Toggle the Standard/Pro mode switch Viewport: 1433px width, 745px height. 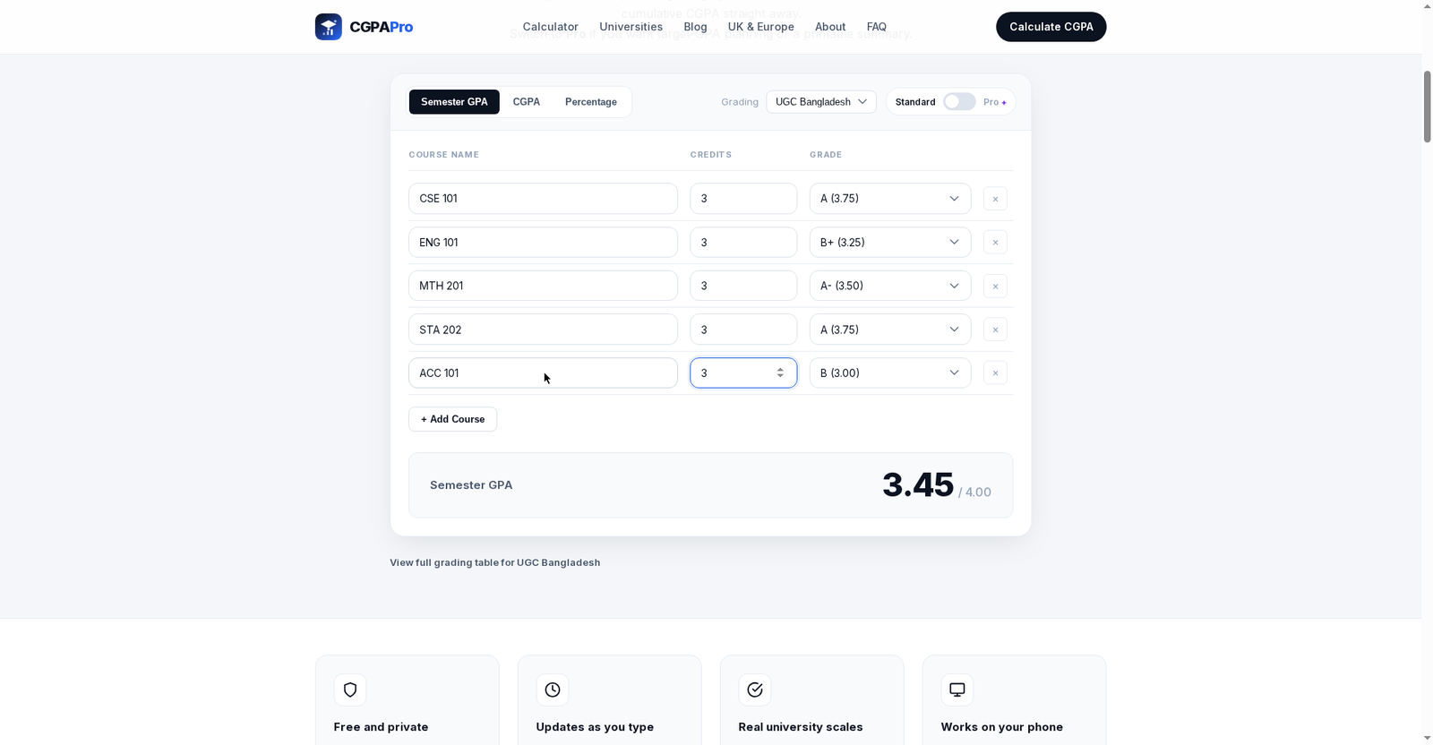pyautogui.click(x=959, y=102)
